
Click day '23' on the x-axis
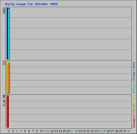[96, 131]
